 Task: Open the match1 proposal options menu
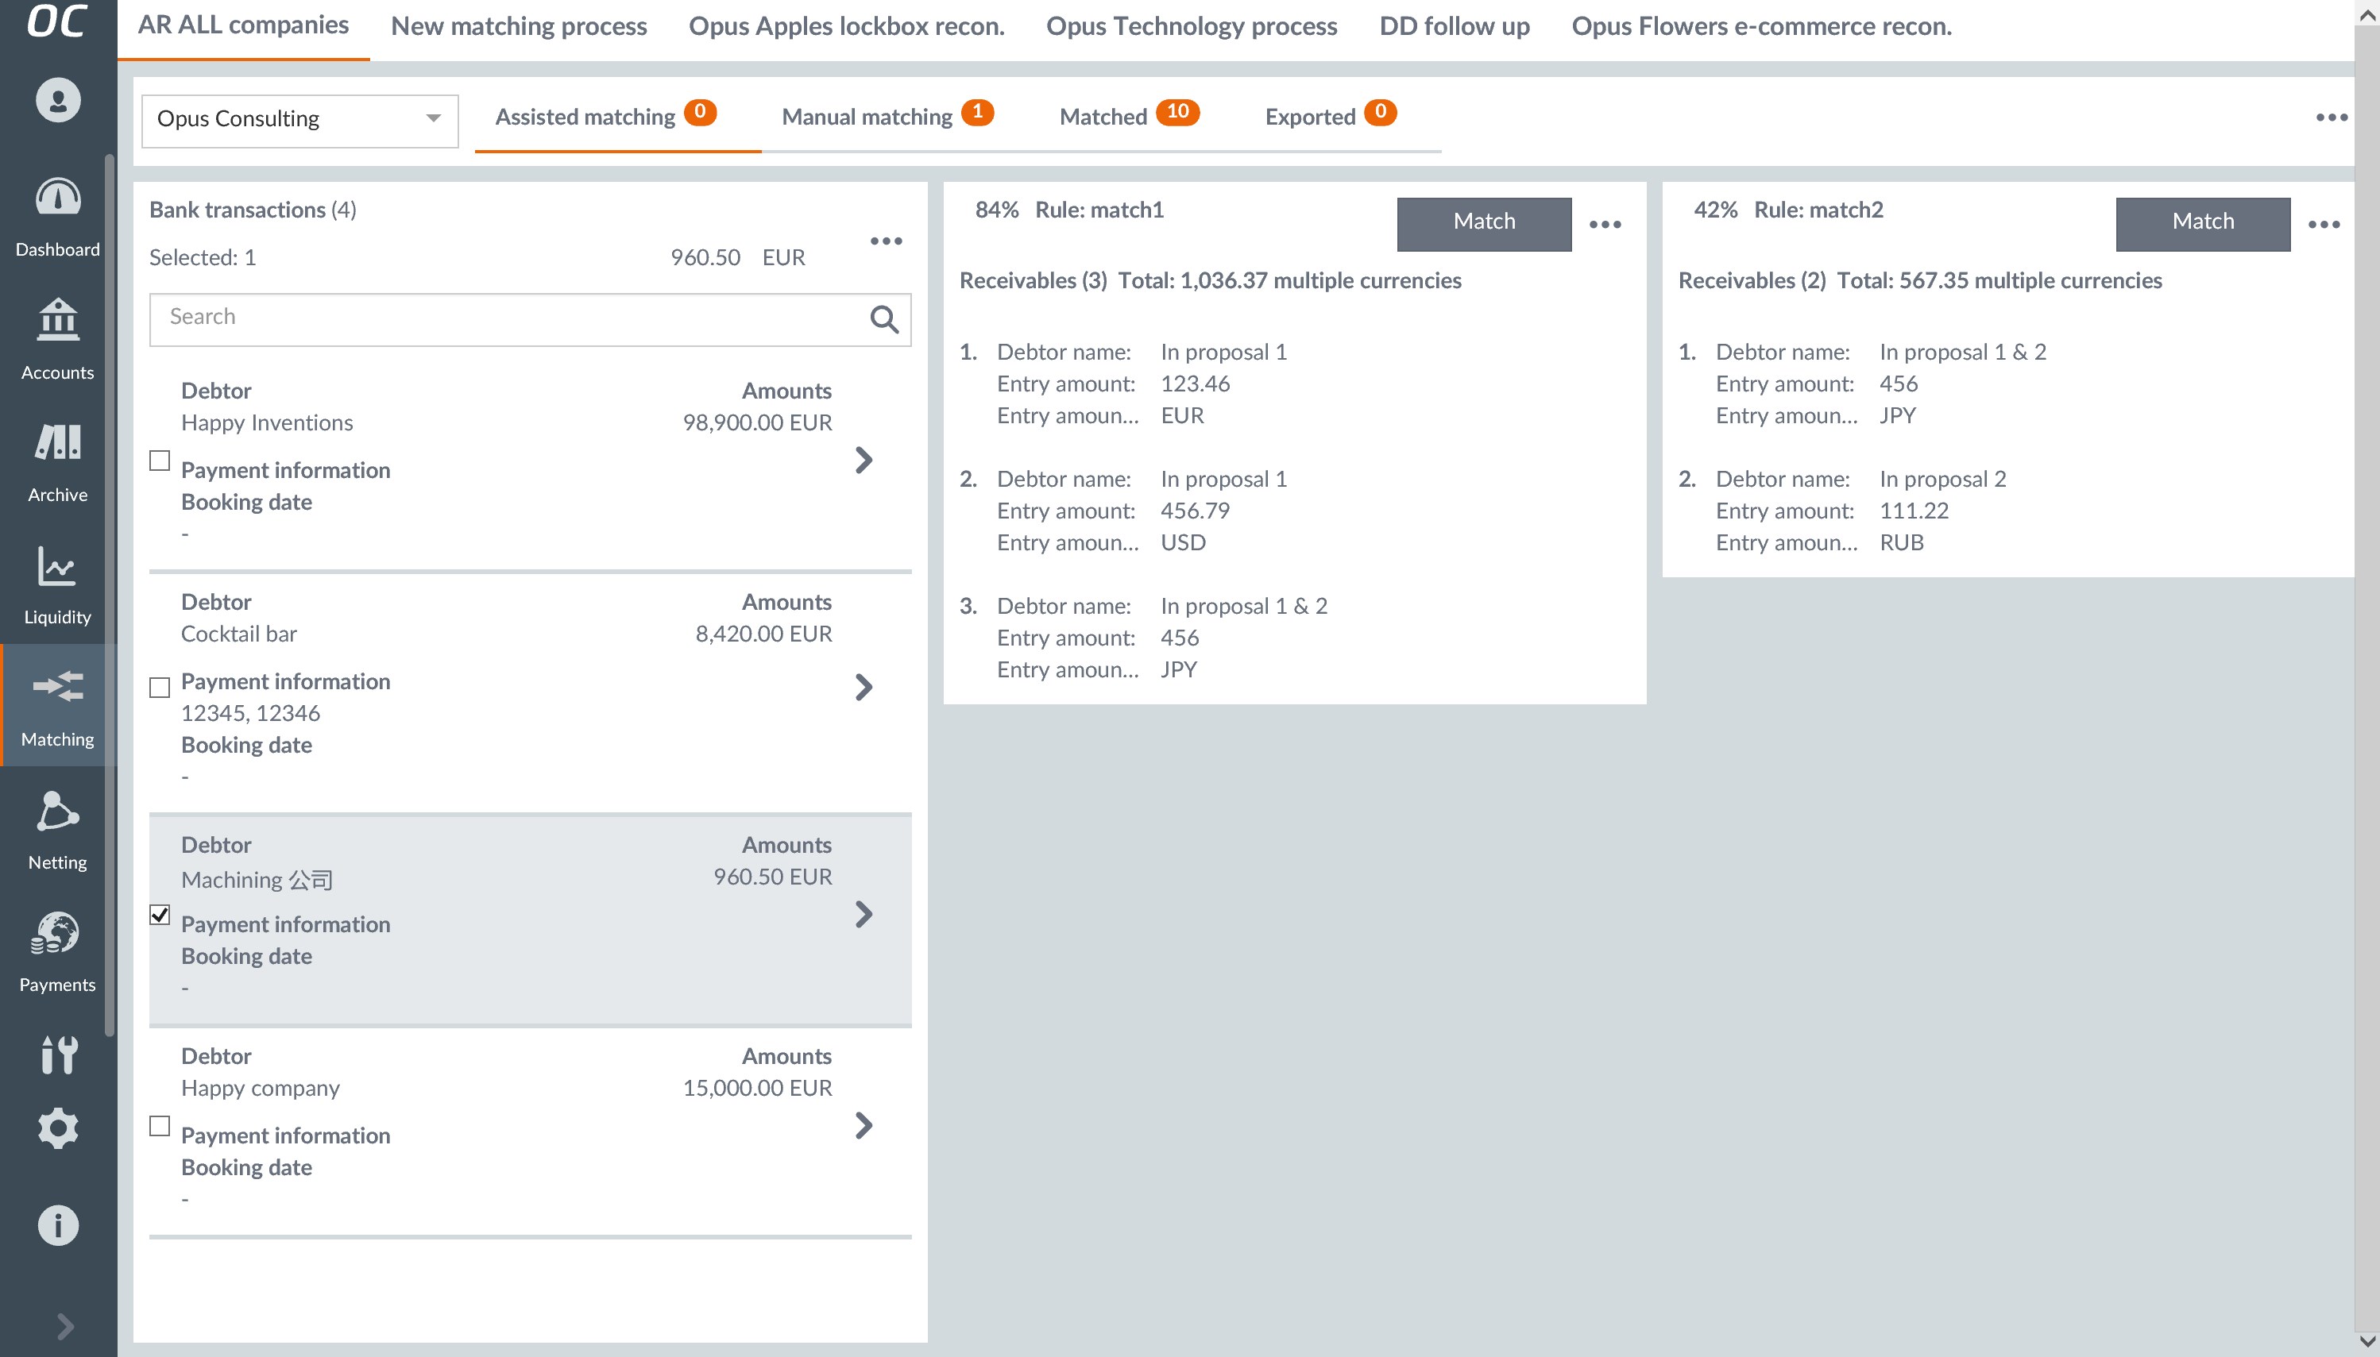tap(1605, 225)
